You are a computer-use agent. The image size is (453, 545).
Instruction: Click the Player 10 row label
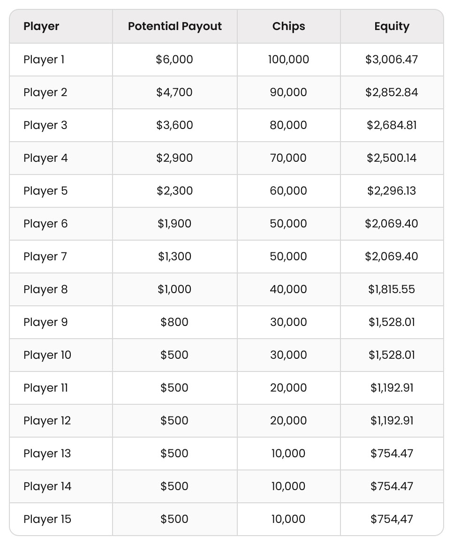47,355
